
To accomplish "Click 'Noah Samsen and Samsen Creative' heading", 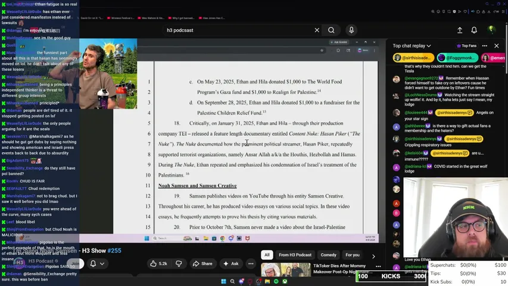I will click(x=197, y=185).
